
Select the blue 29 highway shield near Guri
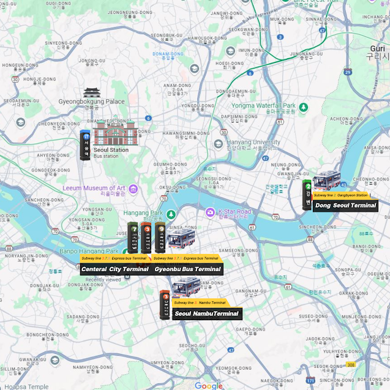(348, 72)
